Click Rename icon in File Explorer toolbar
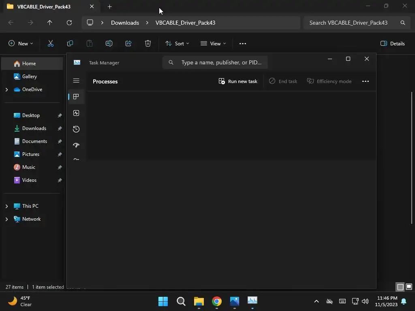The image size is (415, 311). pos(109,44)
